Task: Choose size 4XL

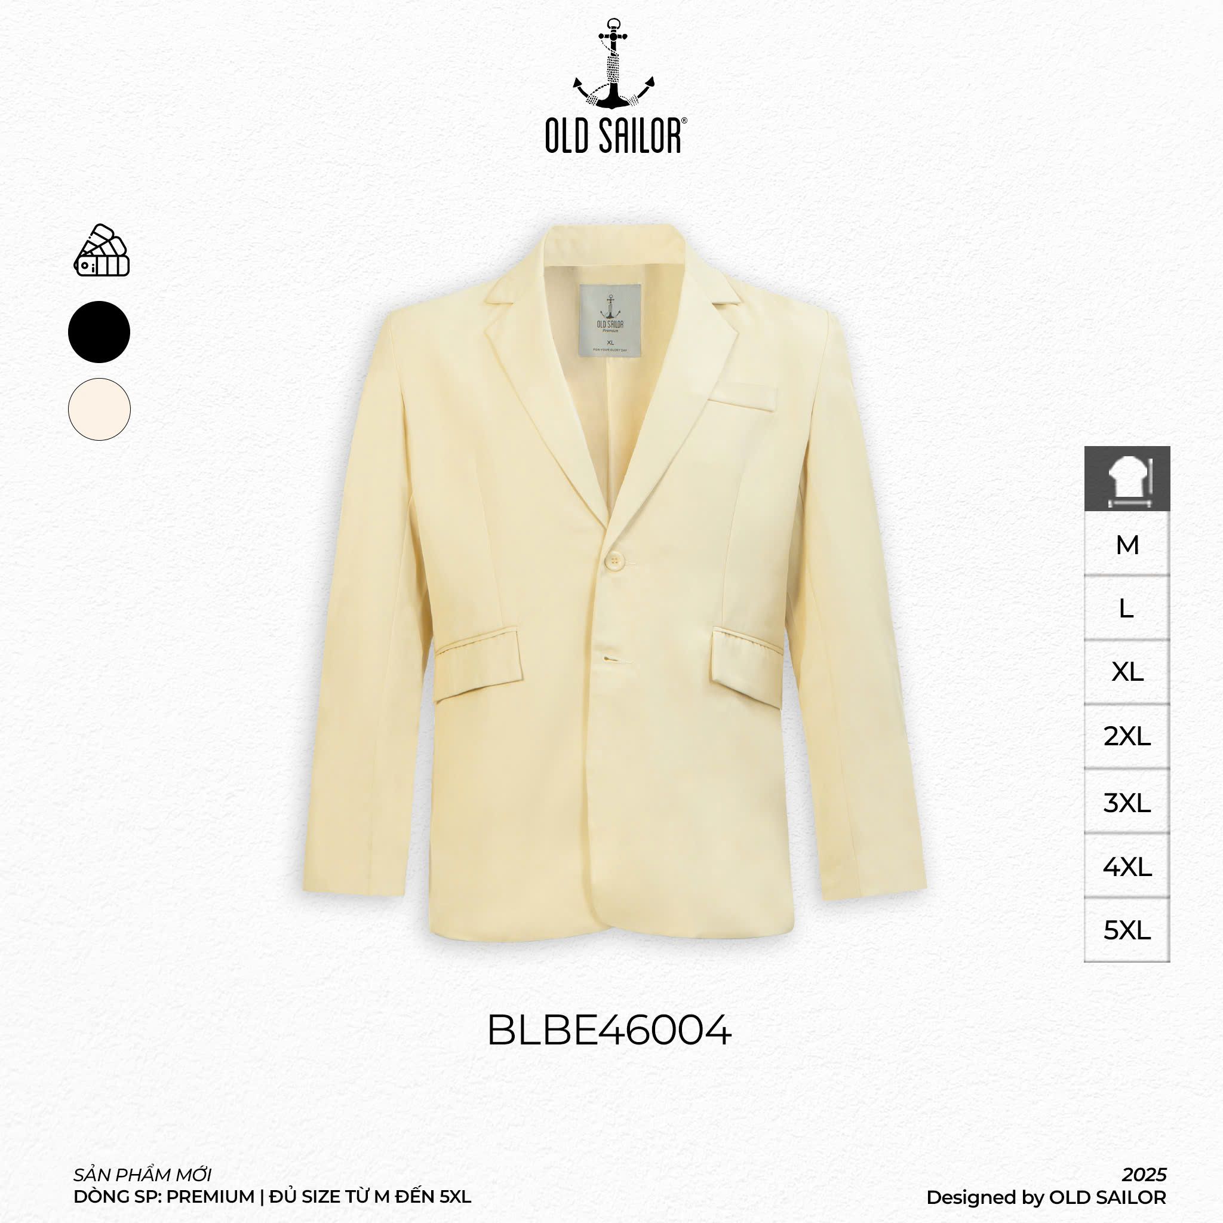Action: tap(1127, 866)
